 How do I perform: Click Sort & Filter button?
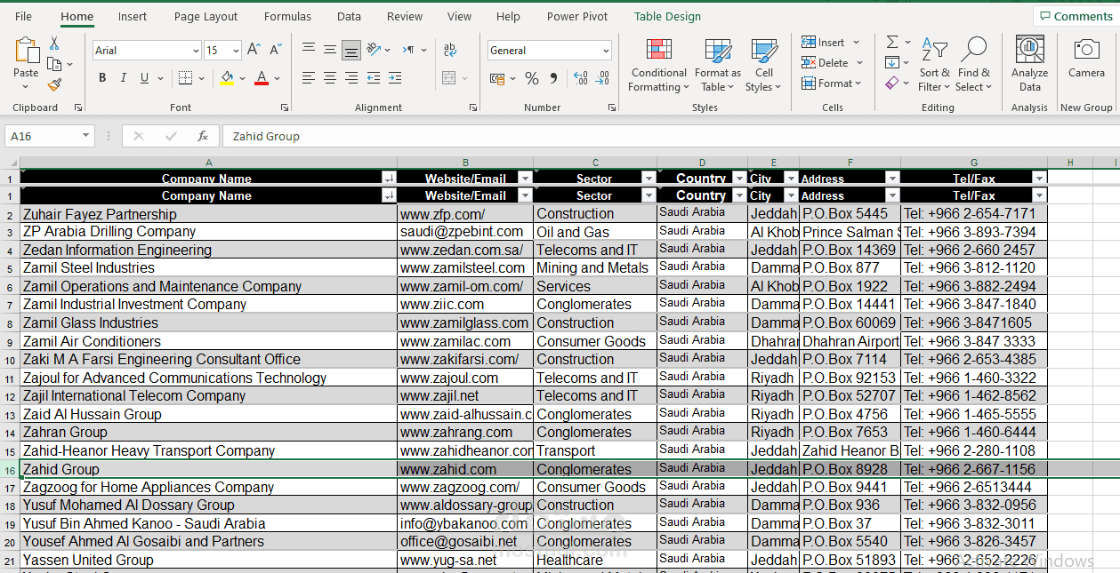click(x=934, y=65)
